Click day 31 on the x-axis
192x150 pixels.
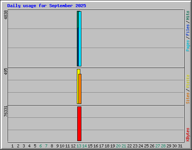coord(180,146)
